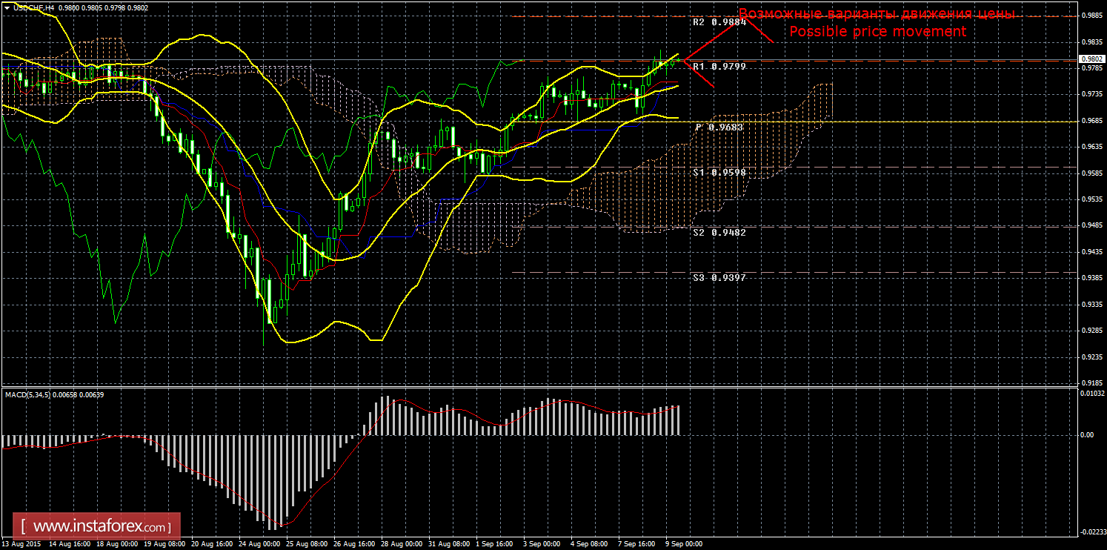Click the 0.01032 MACD scale value
Screen dimensions: 1107x550
point(1092,394)
